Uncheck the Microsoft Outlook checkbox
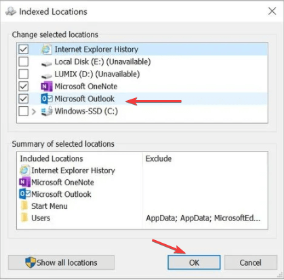Screen dimensions: 284x280 pos(23,99)
